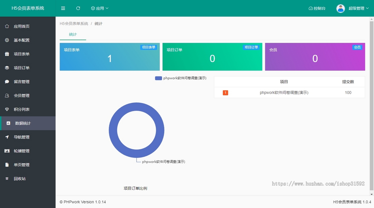This screenshot has width=374, height=208.
Task: Click the H5会员表单系统 breadcrumb link
Action: [74, 24]
